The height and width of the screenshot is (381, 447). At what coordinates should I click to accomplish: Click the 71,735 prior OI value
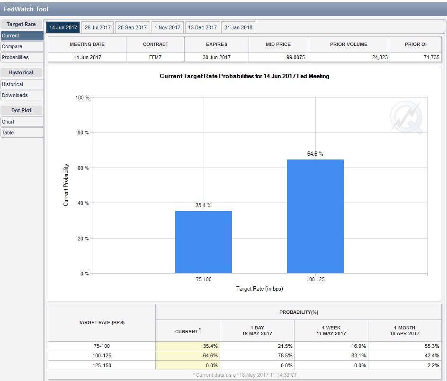pos(431,57)
